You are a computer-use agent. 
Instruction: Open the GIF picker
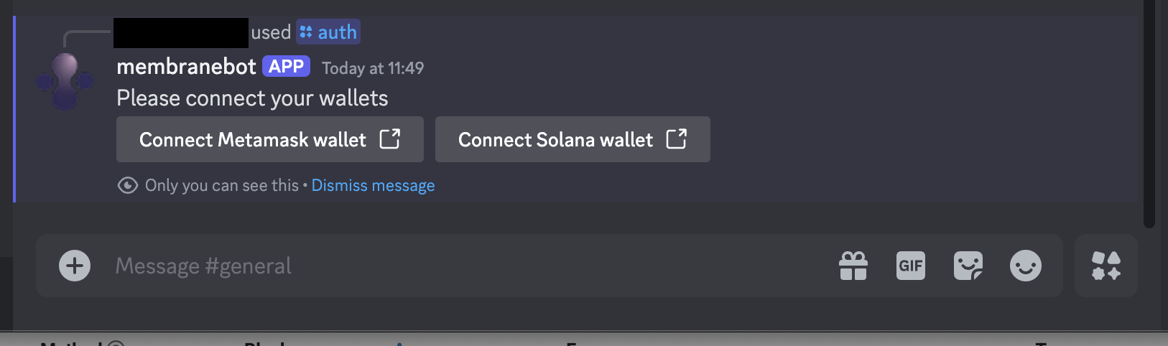pos(911,266)
